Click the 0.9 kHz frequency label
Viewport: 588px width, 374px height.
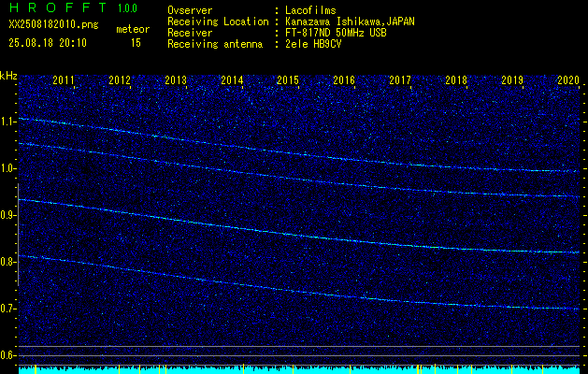point(7,215)
